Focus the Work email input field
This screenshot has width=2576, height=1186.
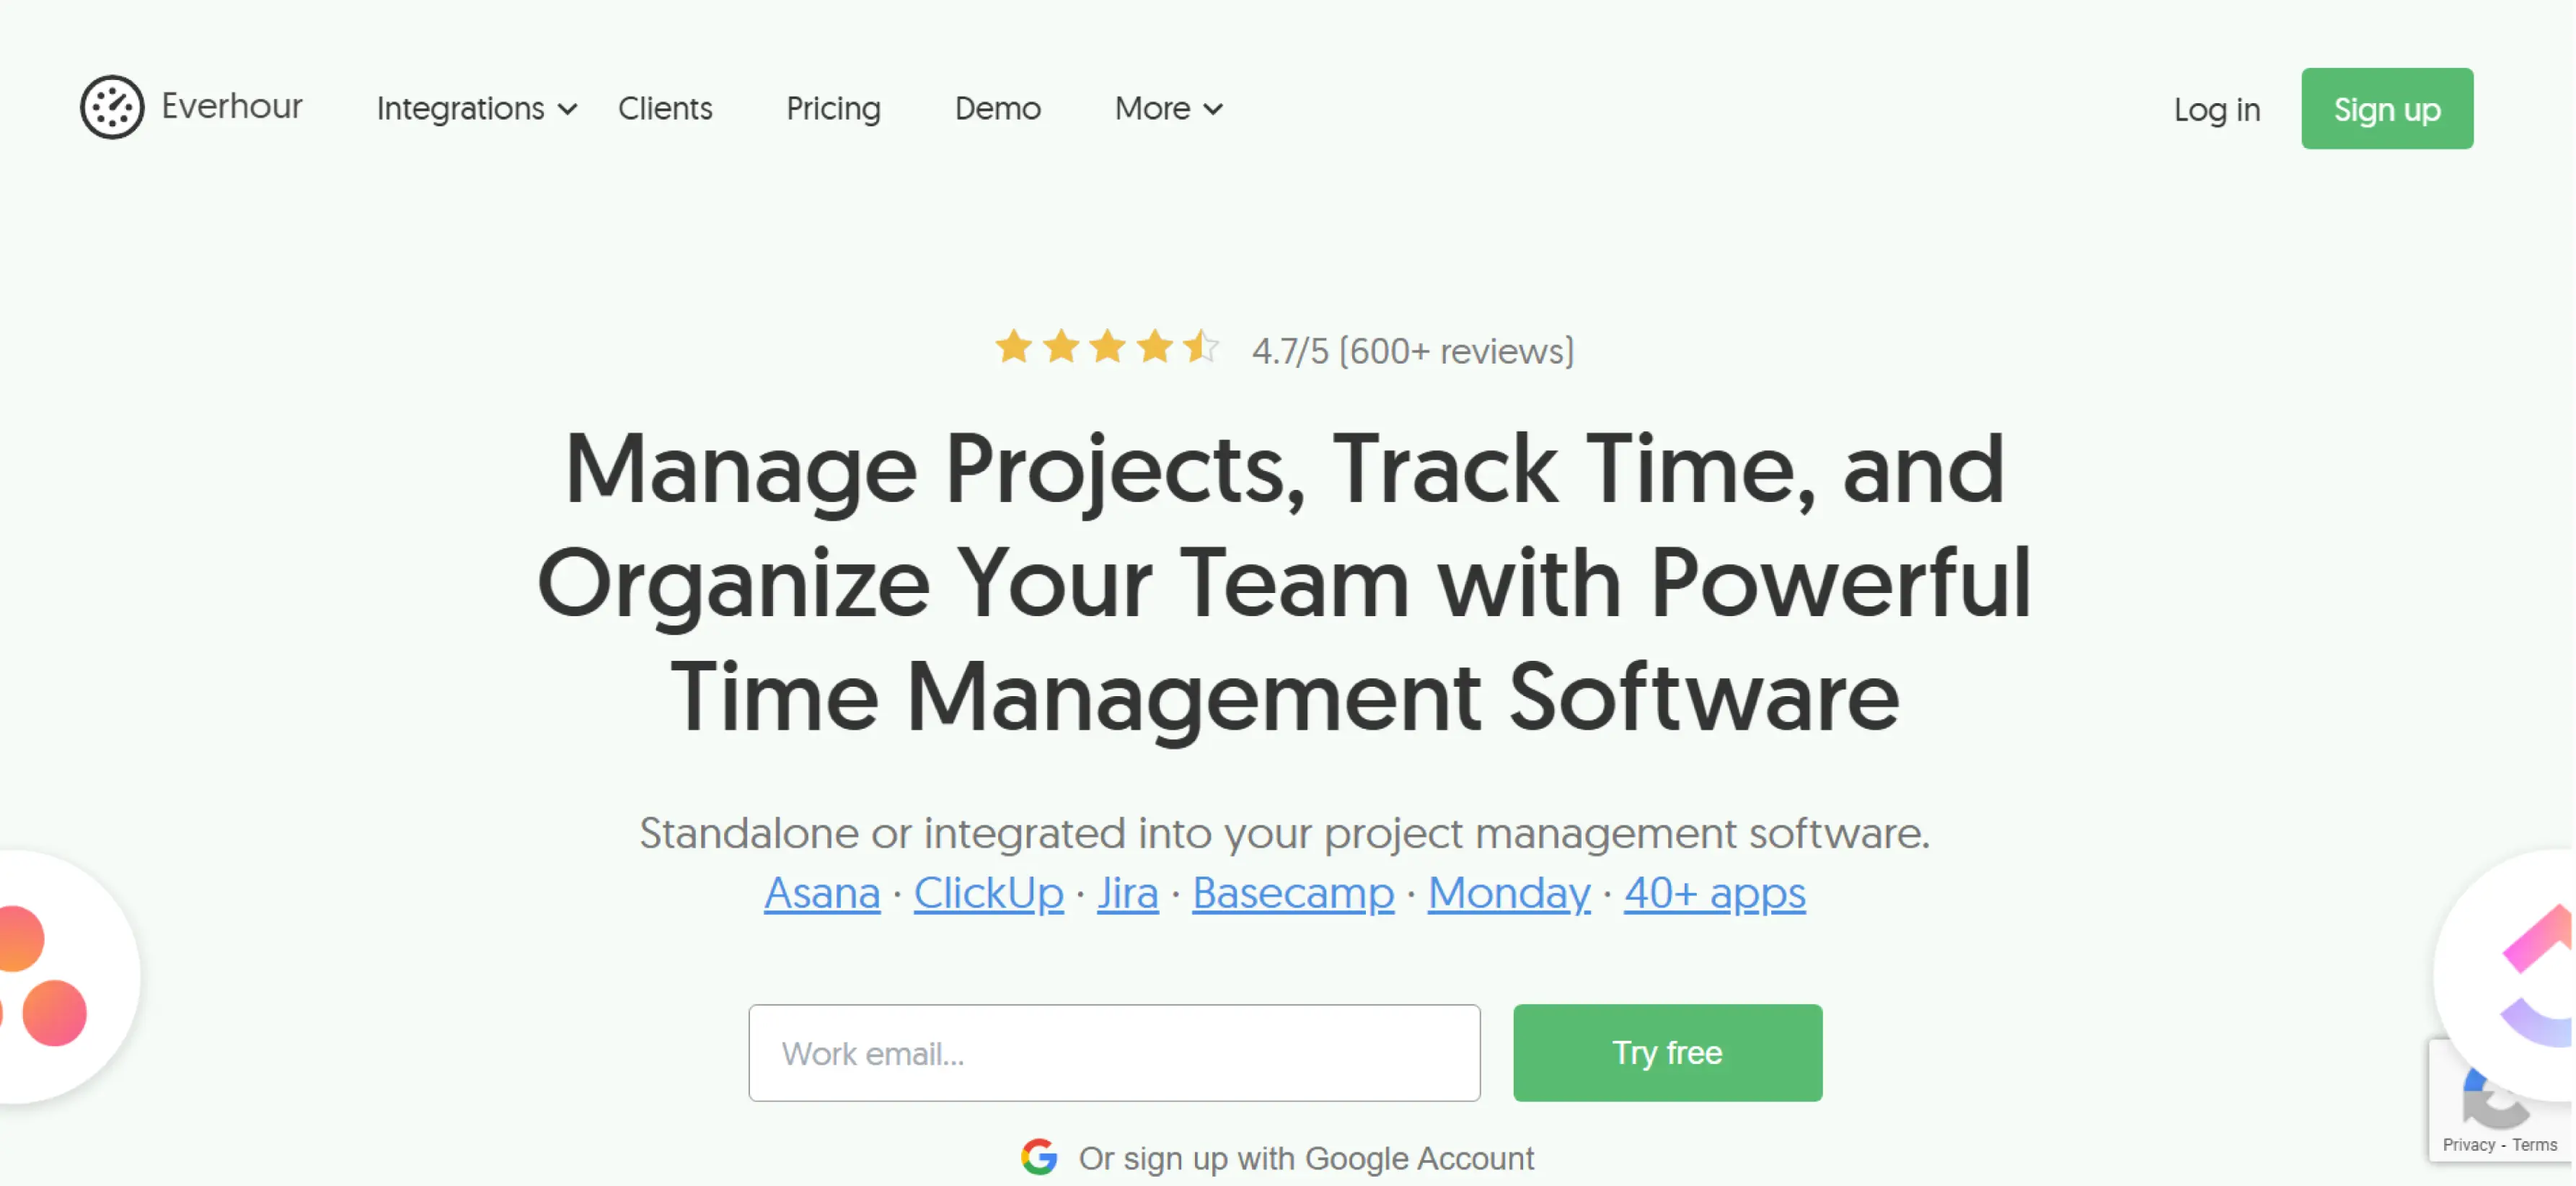pyautogui.click(x=1114, y=1053)
